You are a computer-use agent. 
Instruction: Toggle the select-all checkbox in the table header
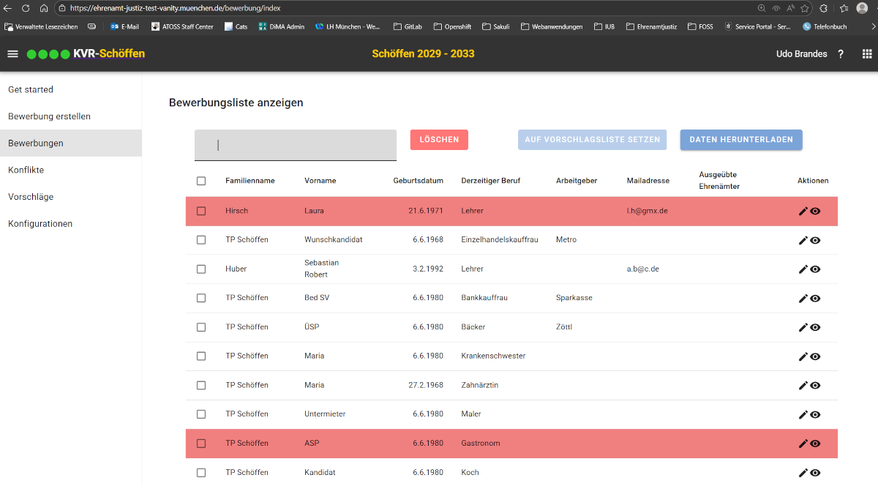pos(201,180)
